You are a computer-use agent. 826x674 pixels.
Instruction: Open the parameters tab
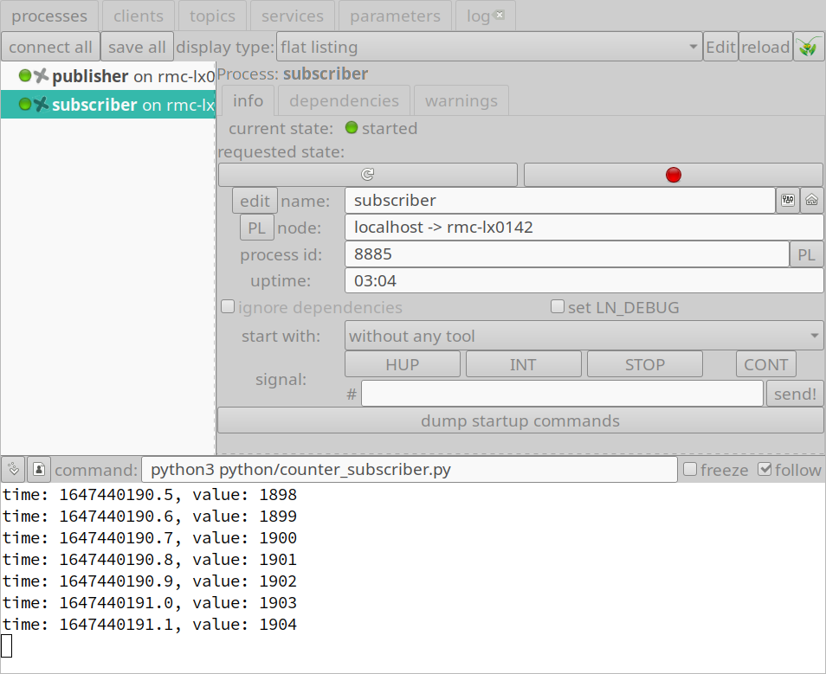tap(395, 16)
